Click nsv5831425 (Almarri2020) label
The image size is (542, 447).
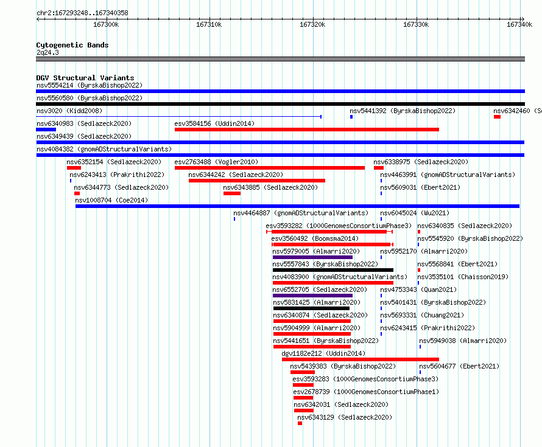[x=317, y=302]
